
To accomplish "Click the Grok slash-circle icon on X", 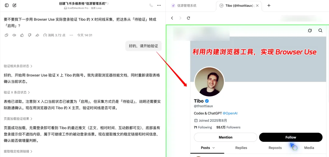I will [x=310, y=31].
